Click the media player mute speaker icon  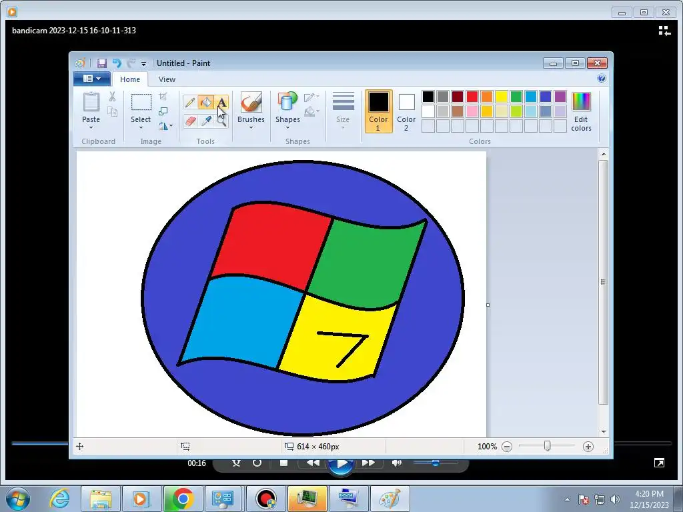pyautogui.click(x=396, y=463)
